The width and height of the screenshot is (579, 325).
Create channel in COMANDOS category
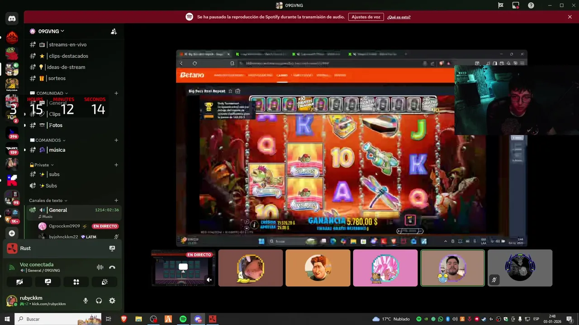click(x=116, y=140)
